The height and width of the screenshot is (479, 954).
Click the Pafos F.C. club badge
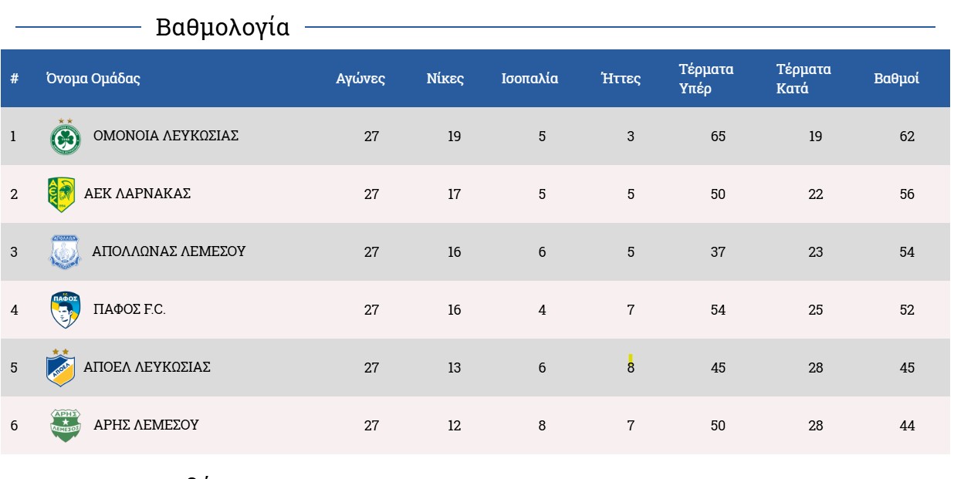click(x=66, y=310)
